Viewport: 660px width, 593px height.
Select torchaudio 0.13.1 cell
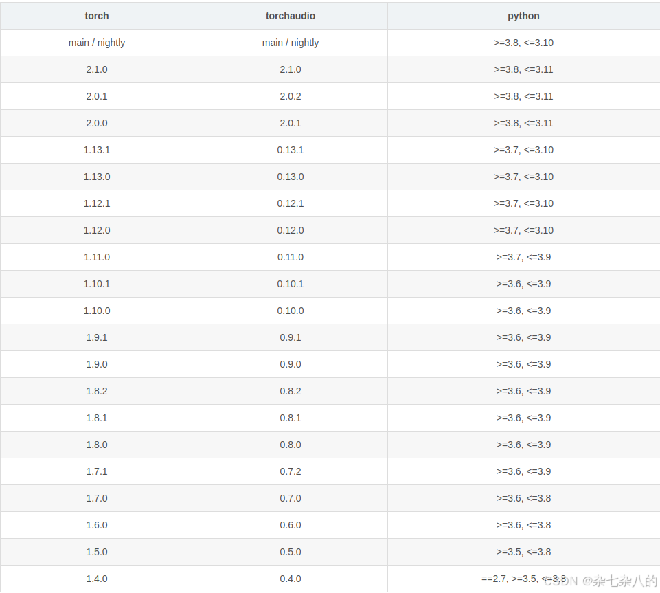point(291,150)
